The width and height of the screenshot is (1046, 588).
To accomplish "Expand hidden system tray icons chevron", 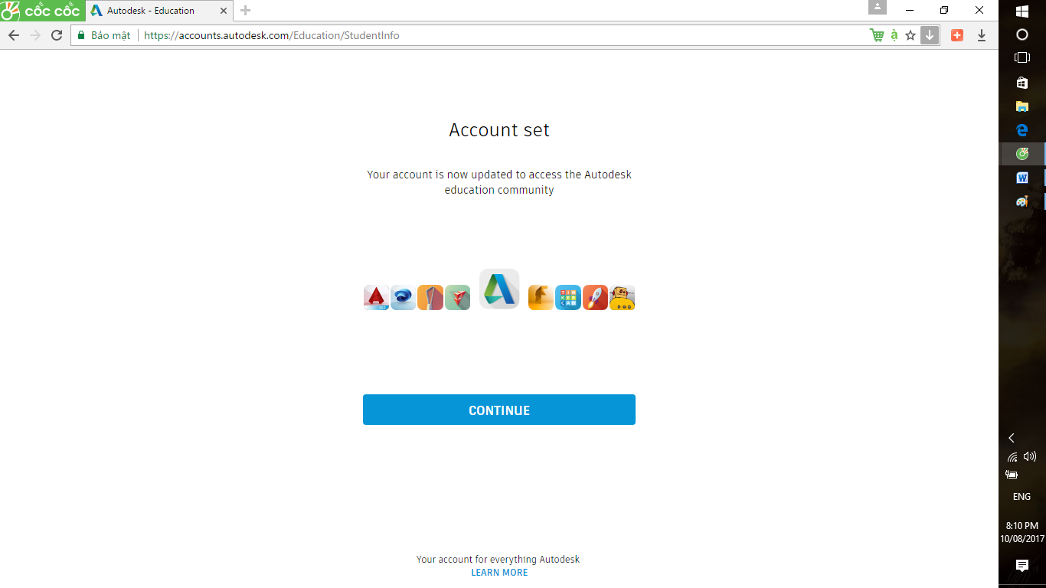I will point(1012,438).
